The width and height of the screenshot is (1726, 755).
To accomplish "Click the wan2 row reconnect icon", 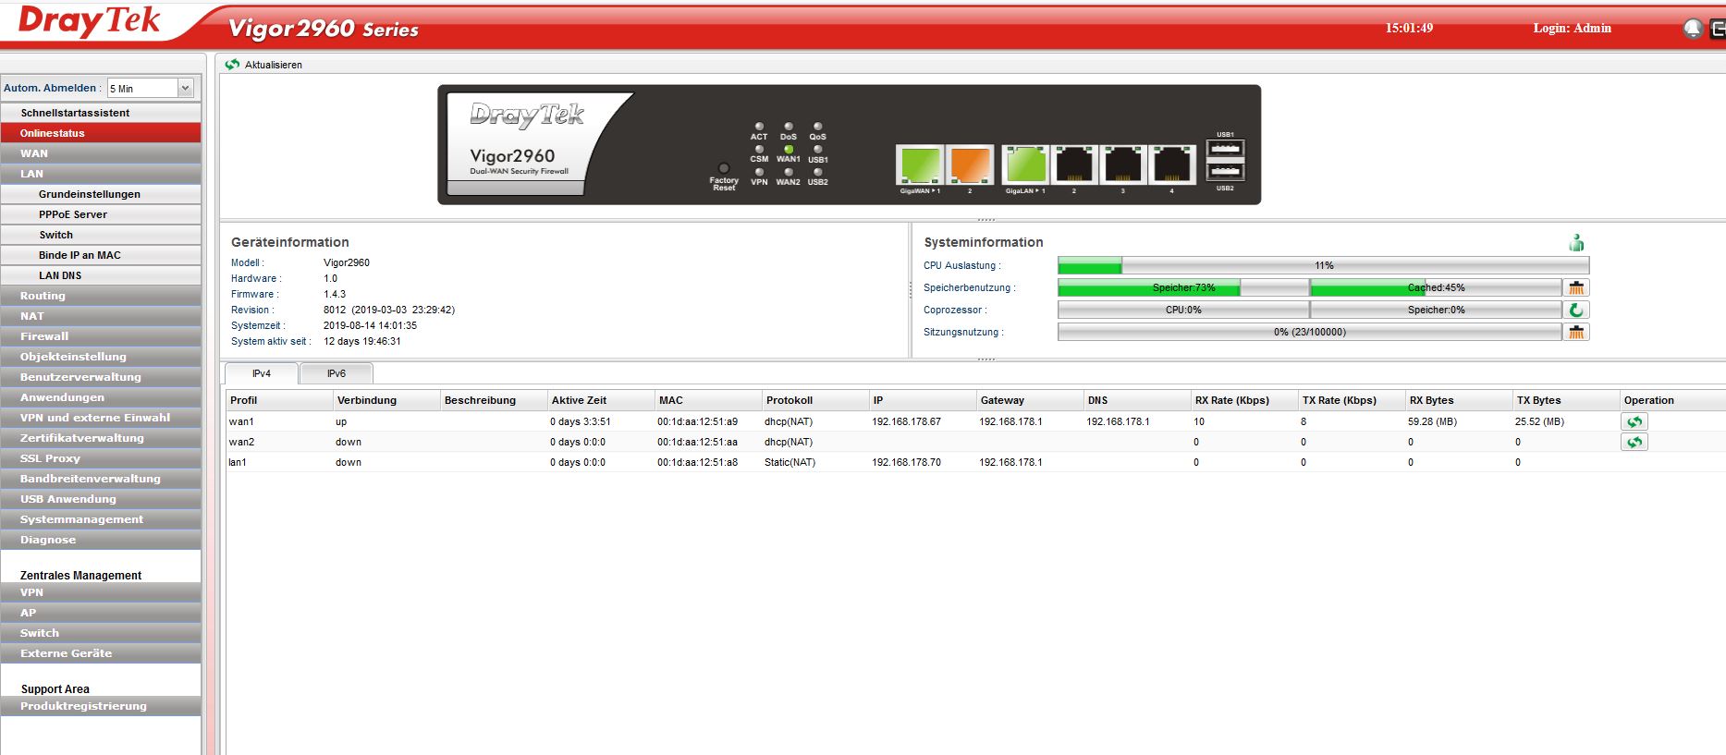I will (1634, 442).
